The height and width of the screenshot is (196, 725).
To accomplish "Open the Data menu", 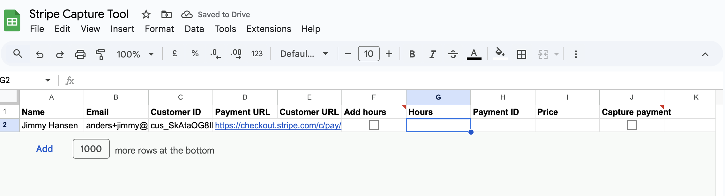I will tap(194, 29).
